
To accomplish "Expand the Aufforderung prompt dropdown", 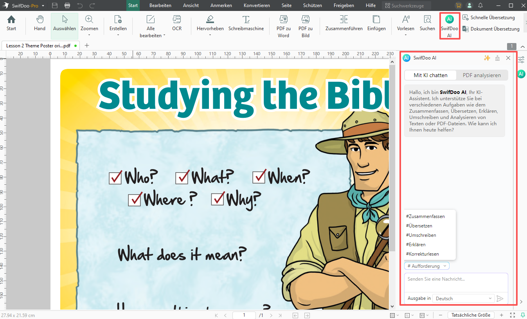I will [x=427, y=266].
